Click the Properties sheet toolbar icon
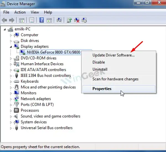 point(32,20)
